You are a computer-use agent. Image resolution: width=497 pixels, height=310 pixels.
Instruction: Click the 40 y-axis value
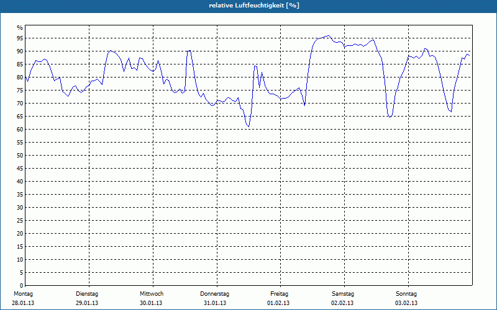point(20,181)
